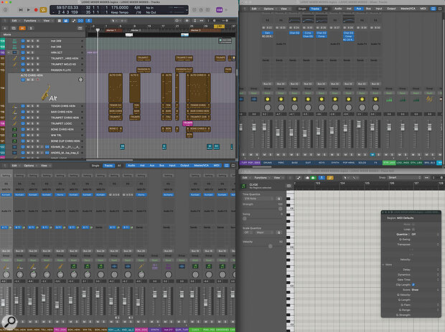The width and height of the screenshot is (445, 332).
Task: Switch top mixer to All view
Action: (326, 9)
